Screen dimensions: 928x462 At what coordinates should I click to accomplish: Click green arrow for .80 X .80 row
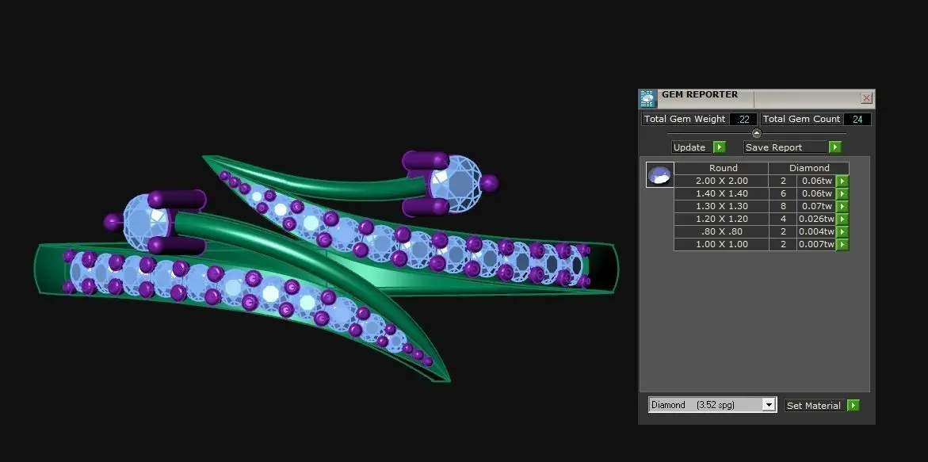[x=842, y=232]
